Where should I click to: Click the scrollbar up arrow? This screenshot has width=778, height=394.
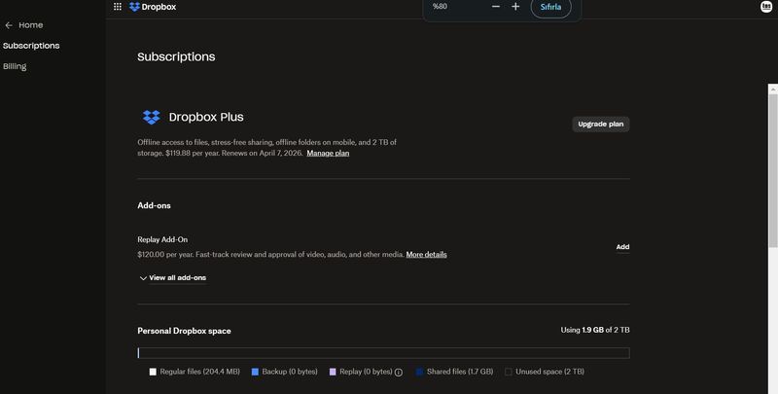pos(773,89)
